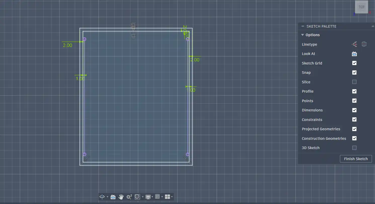The image size is (375, 204).
Task: Click the horizontal constraint glyph on inner top line
Action: click(133, 36)
